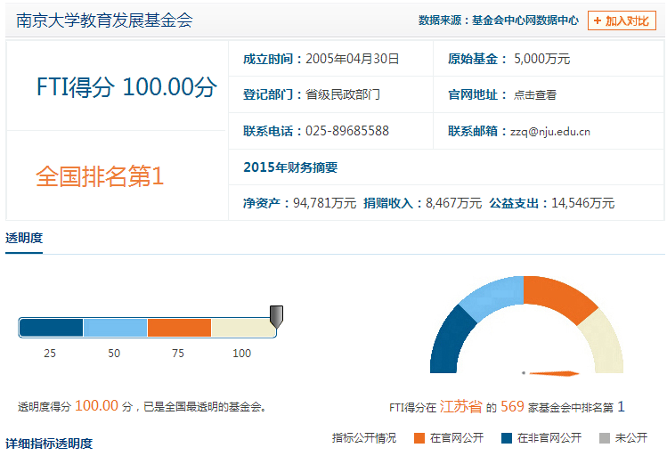The height and width of the screenshot is (456, 667).
Task: Click the founding date 2005年04月30日
Action: click(353, 59)
